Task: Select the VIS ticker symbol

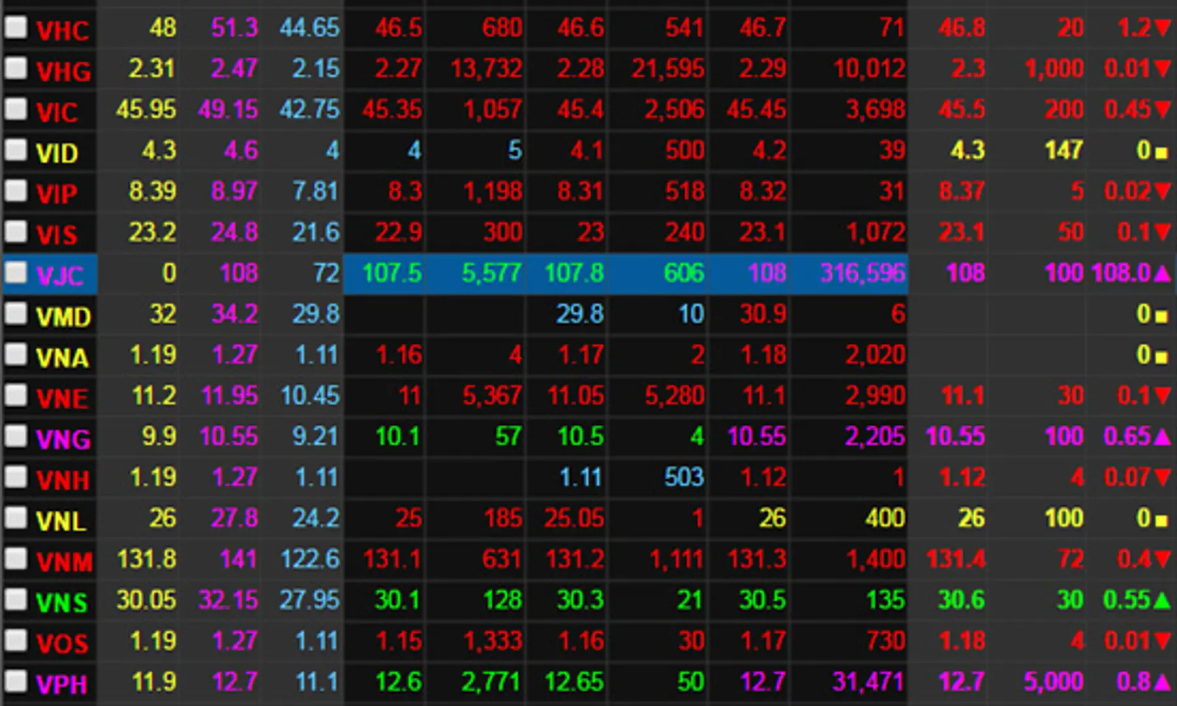Action: tap(56, 235)
